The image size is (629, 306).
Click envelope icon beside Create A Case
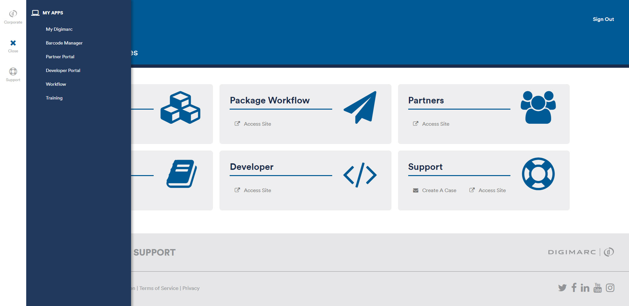point(415,190)
